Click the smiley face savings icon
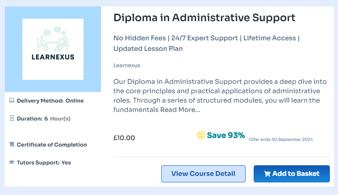Image resolution: width=338 pixels, height=195 pixels. [x=201, y=135]
